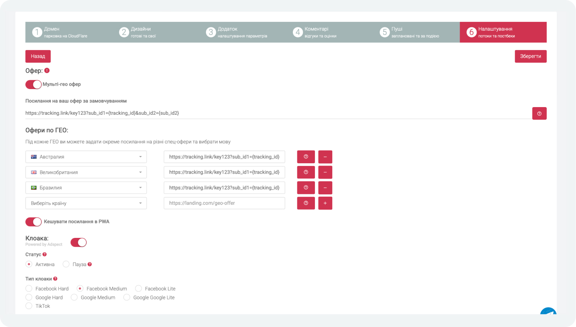
Task: Add new geo offer with plus icon
Action: pos(325,203)
